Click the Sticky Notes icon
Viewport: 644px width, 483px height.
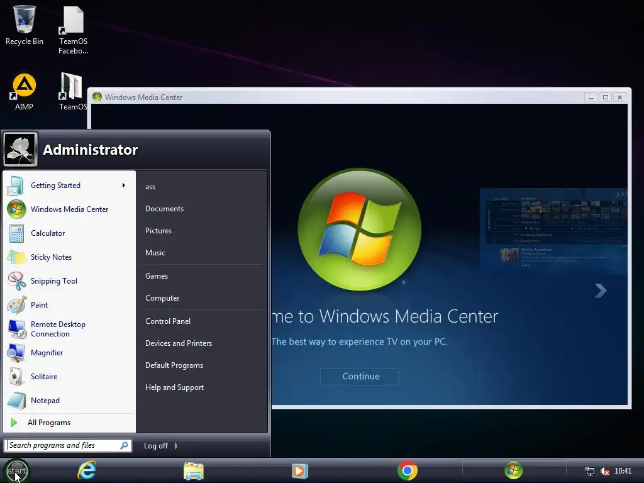(16, 257)
